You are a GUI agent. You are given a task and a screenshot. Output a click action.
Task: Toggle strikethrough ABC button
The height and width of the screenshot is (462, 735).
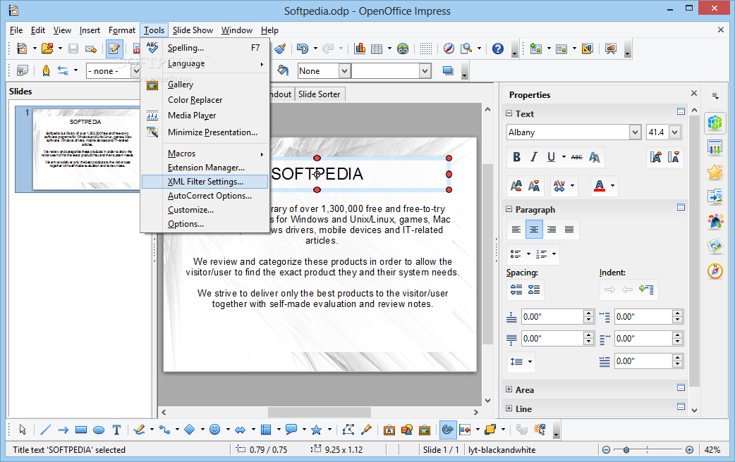576,157
